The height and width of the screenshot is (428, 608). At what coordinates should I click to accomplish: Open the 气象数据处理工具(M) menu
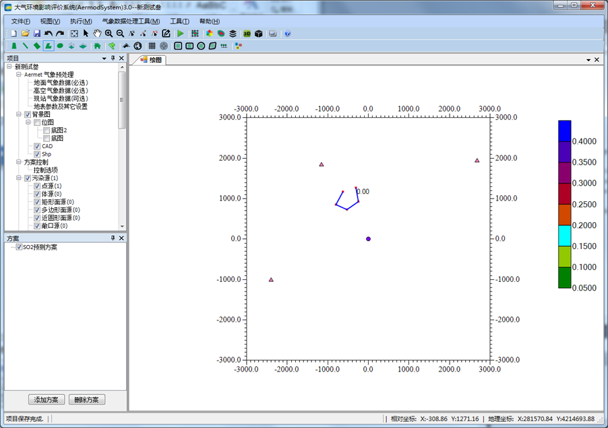(x=131, y=21)
